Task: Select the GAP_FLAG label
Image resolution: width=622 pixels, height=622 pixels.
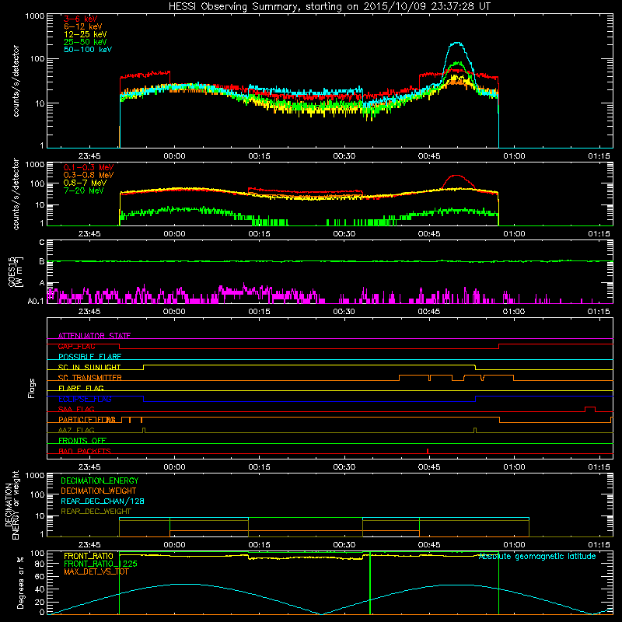Action: (76, 346)
